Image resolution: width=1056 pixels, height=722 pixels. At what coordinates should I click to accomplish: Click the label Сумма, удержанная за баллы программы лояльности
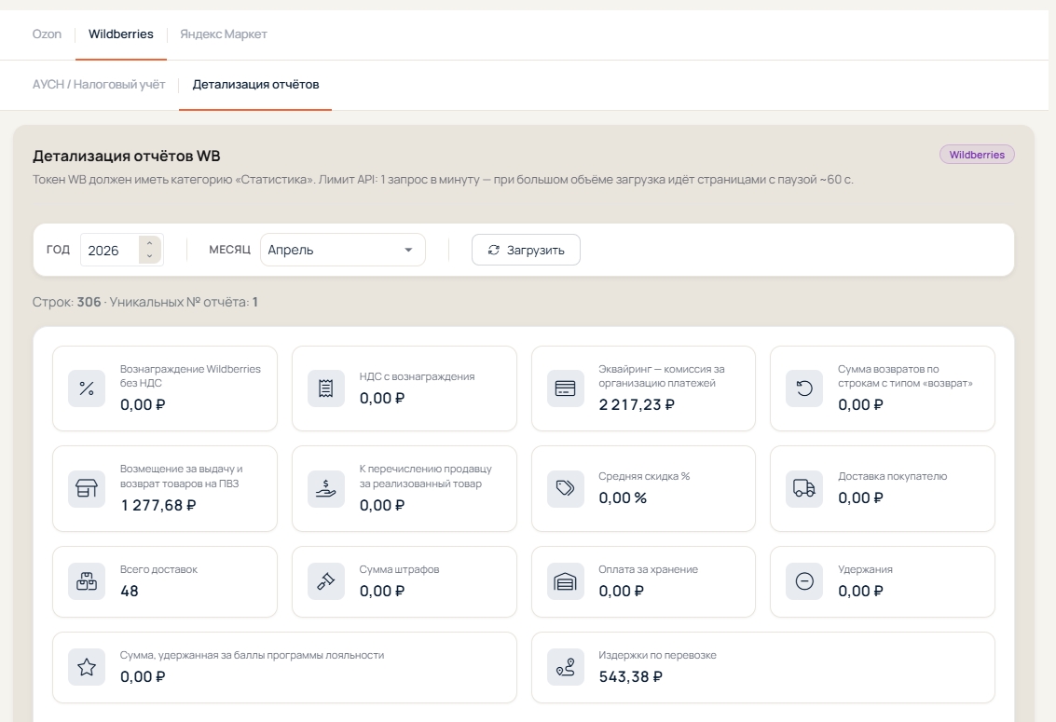pyautogui.click(x=252, y=655)
